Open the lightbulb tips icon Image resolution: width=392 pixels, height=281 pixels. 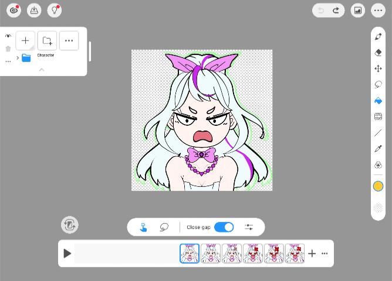(x=54, y=11)
